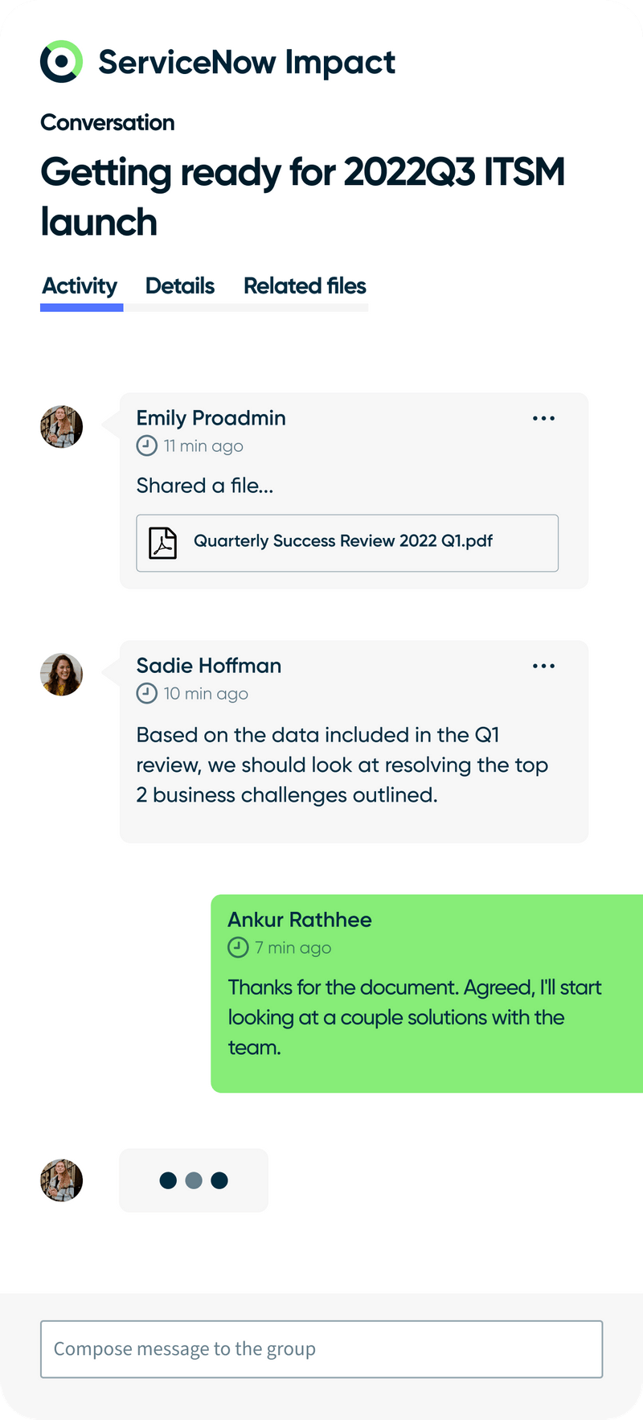
Task: Click Sadie Hoffman's avatar photo
Action: (61, 675)
